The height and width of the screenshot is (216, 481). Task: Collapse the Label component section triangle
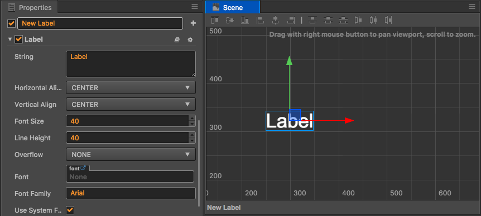pos(10,40)
